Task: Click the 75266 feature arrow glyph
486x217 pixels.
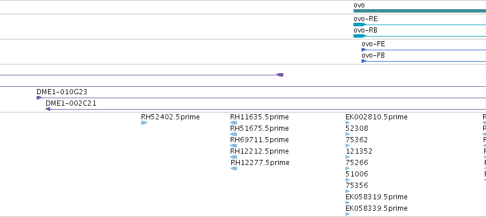Action: tap(347, 168)
